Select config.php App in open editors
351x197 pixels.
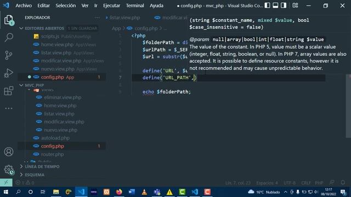62,77
